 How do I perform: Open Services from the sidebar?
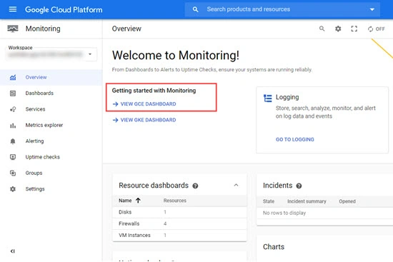[x=51, y=109]
